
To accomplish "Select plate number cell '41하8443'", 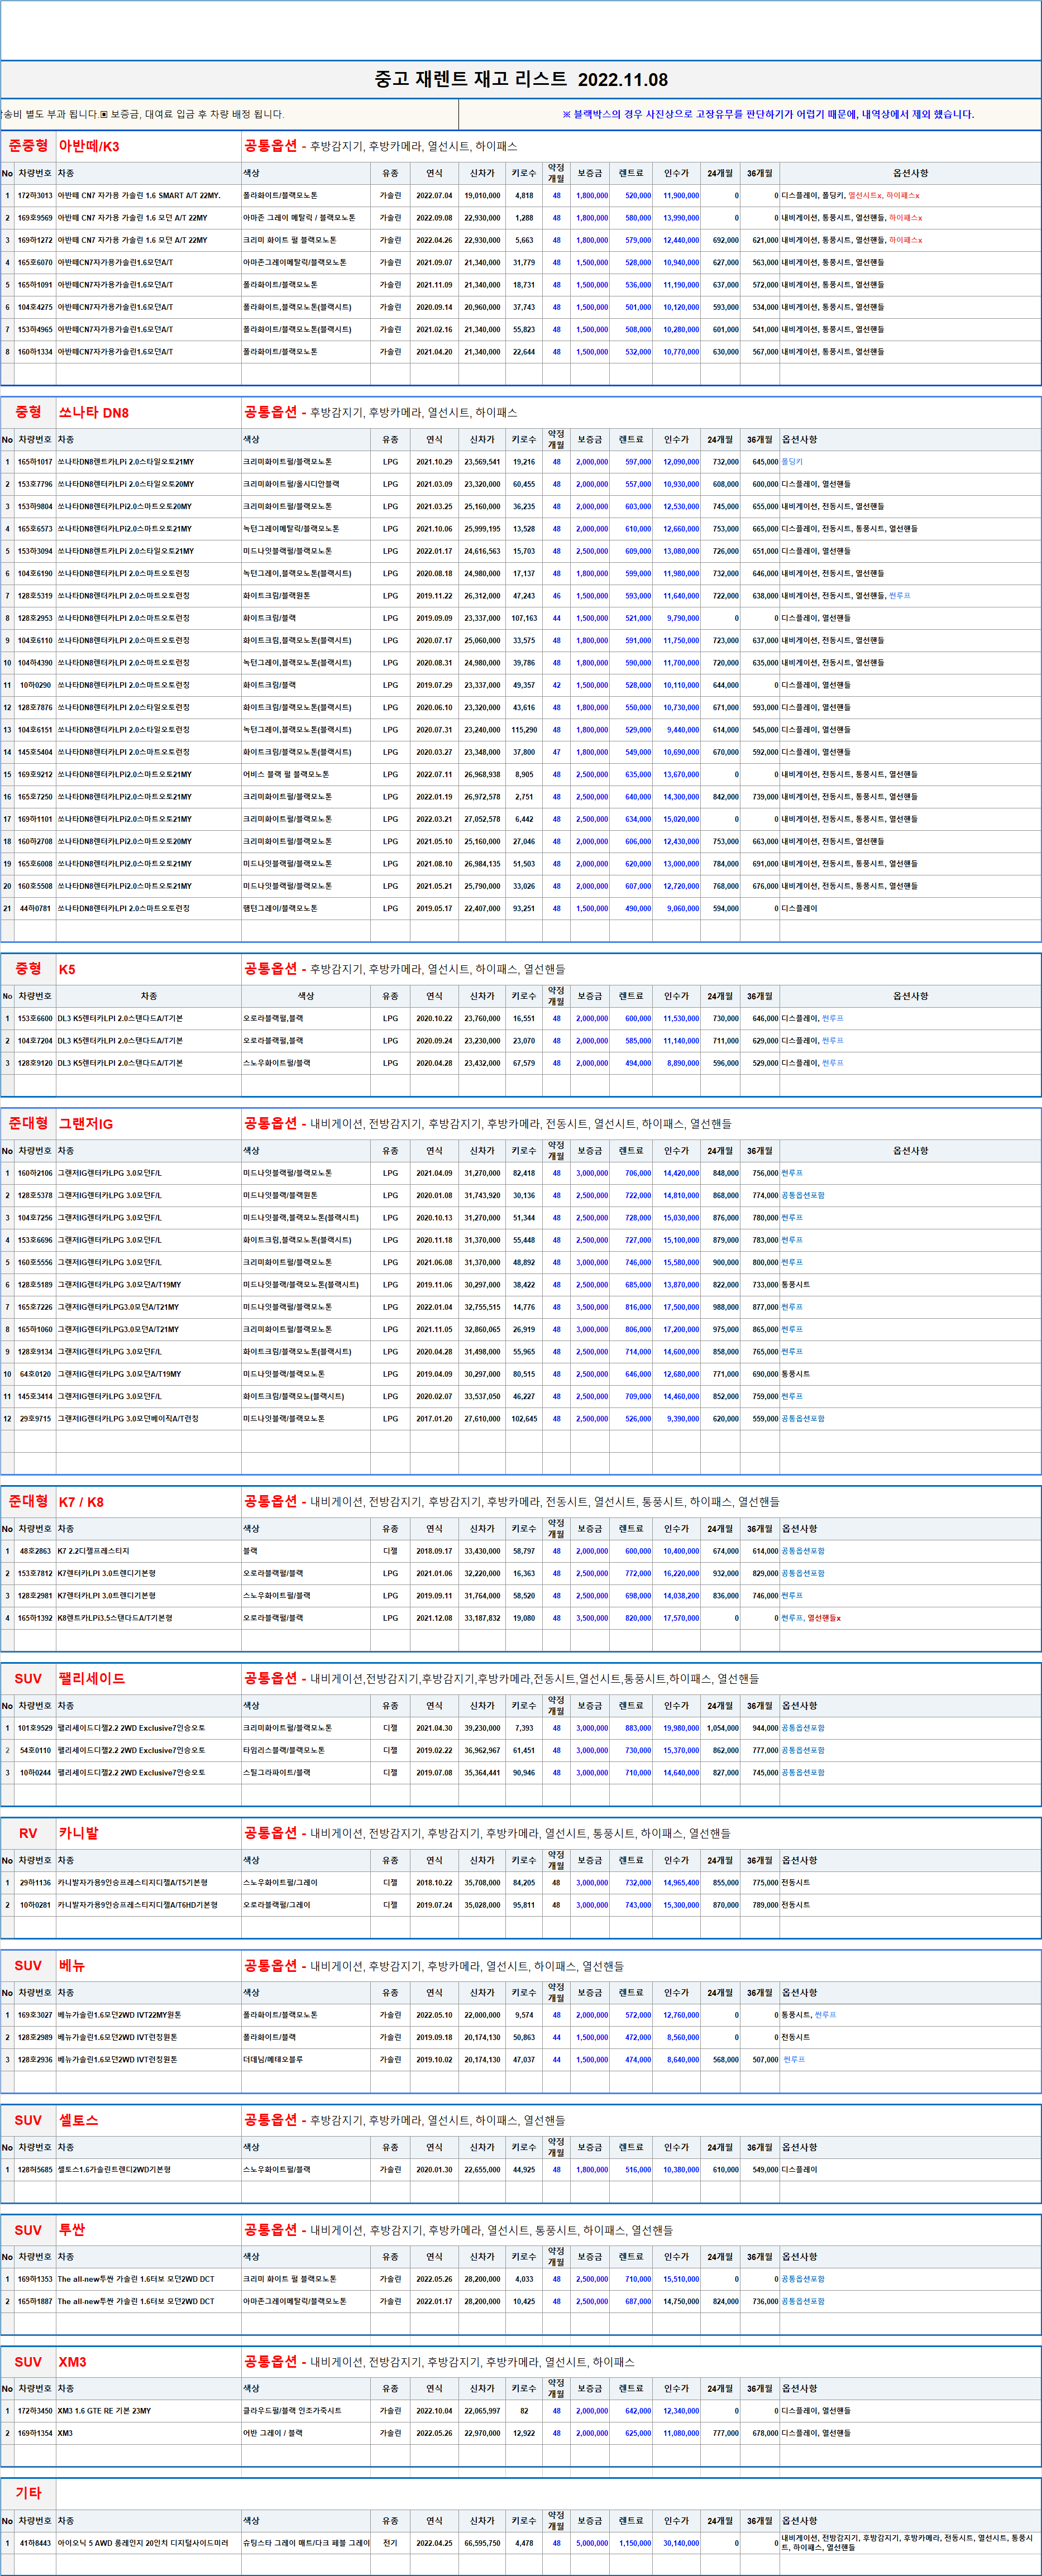I will [x=35, y=2543].
